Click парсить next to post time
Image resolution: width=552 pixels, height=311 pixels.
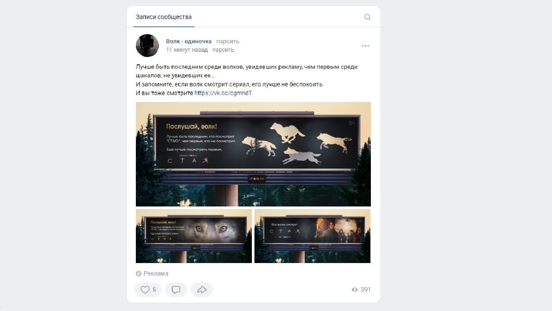tap(223, 50)
